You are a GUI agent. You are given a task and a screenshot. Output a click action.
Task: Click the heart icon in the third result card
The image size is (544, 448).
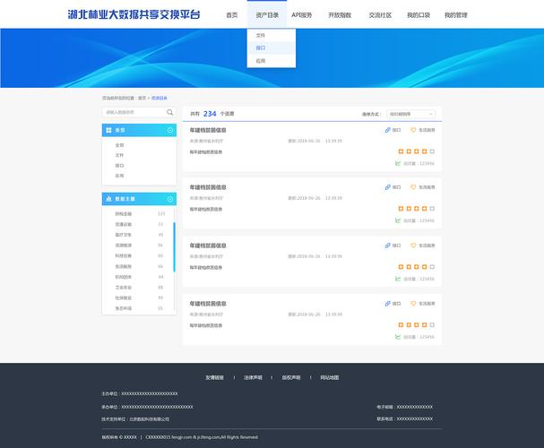pos(413,246)
